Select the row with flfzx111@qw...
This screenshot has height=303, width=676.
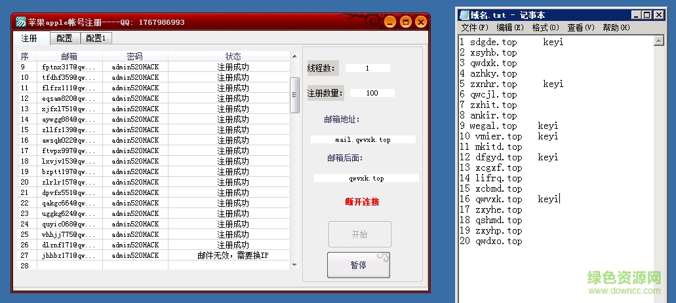click(153, 88)
